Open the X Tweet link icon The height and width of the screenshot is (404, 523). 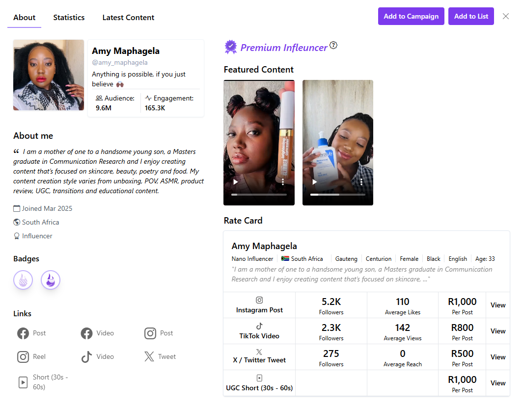coord(149,356)
